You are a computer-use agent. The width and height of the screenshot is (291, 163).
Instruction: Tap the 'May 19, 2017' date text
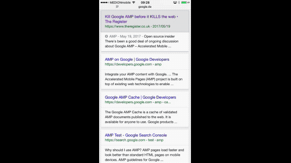tap(130, 36)
